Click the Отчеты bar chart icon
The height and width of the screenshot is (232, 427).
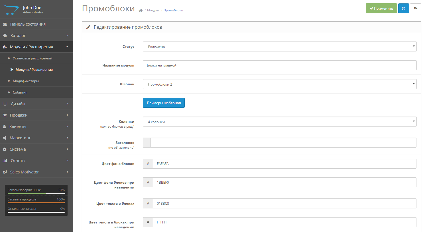[5, 161]
